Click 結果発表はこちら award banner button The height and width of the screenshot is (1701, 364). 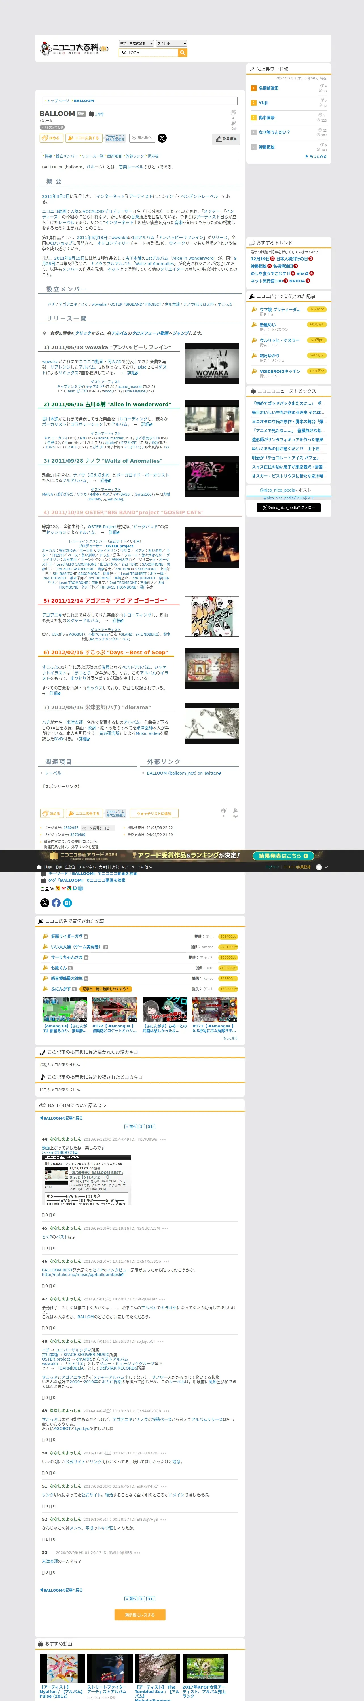pyautogui.click(x=283, y=856)
